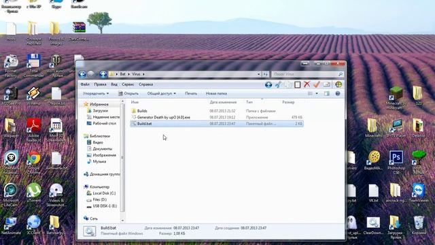The width and height of the screenshot is (435, 245).
Task: Click the scissors Cut icon in the toolbar
Action: [x=278, y=84]
